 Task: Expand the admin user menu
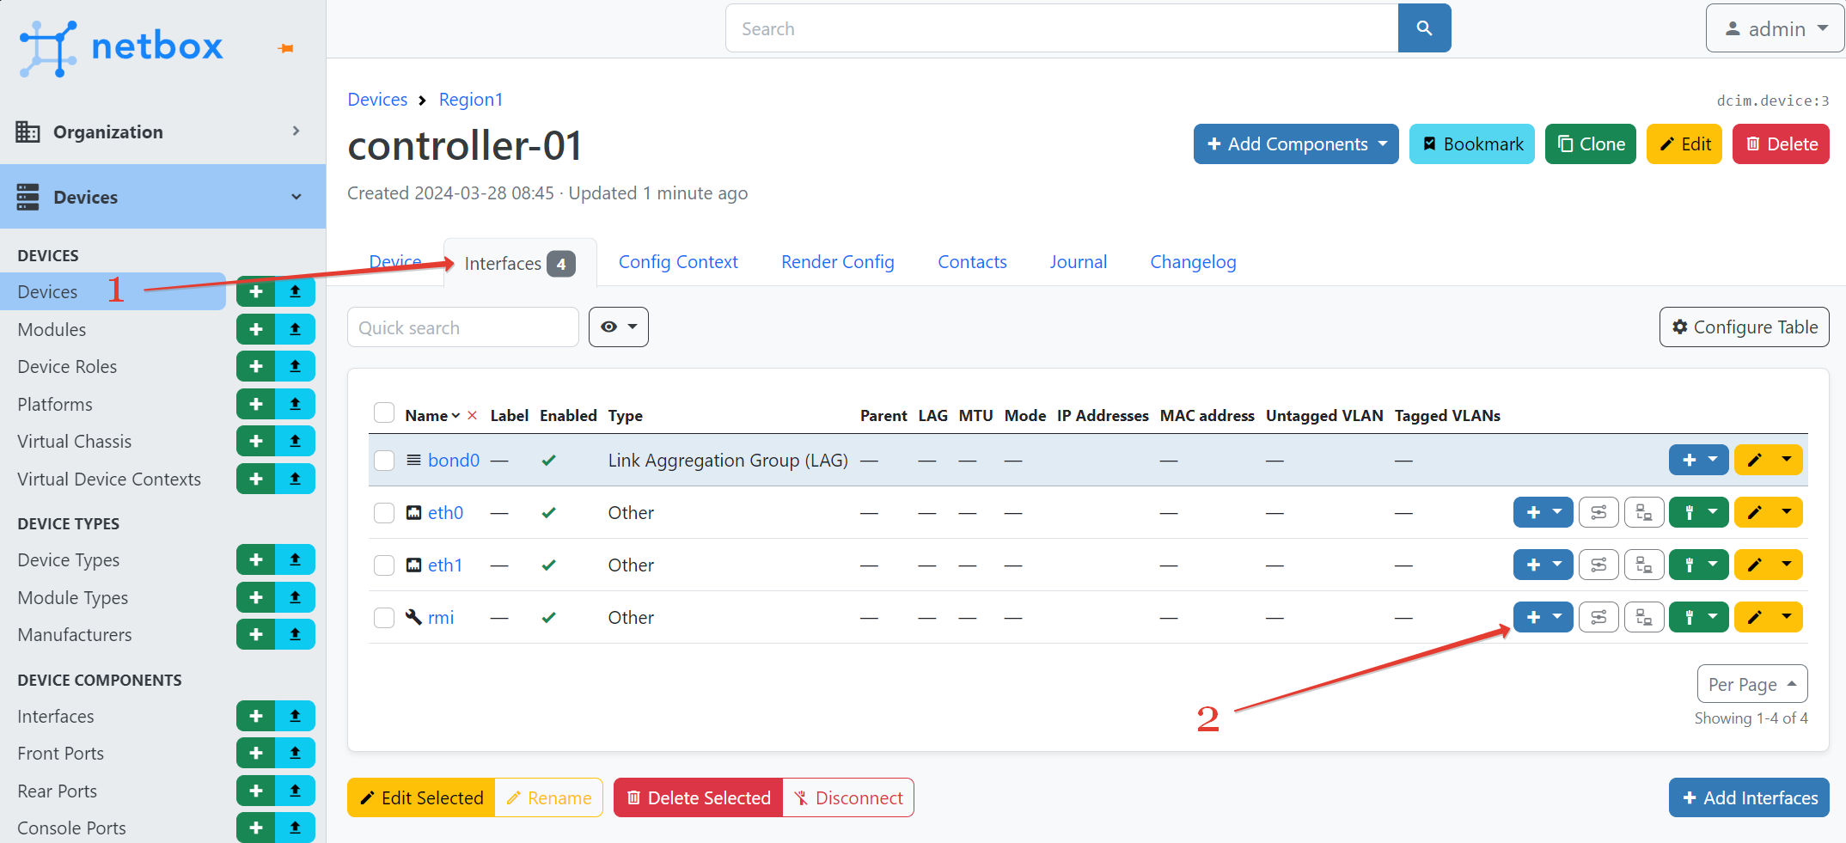tap(1775, 29)
